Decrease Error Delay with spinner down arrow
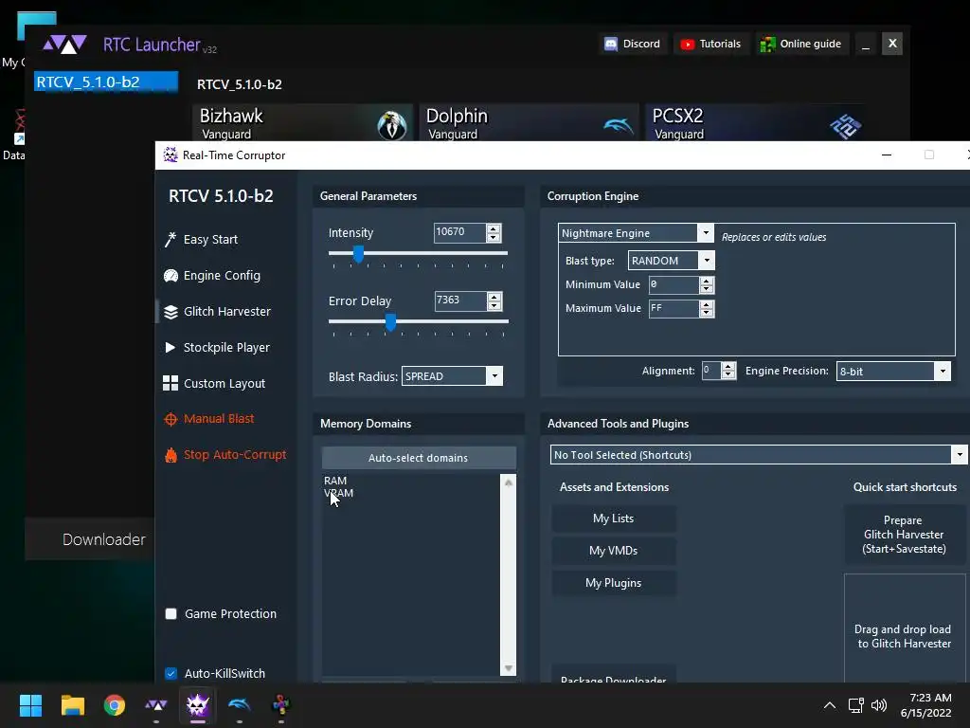 pos(494,306)
